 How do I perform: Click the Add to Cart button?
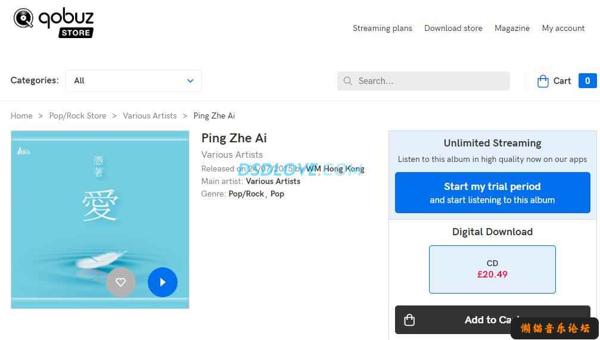(493, 320)
